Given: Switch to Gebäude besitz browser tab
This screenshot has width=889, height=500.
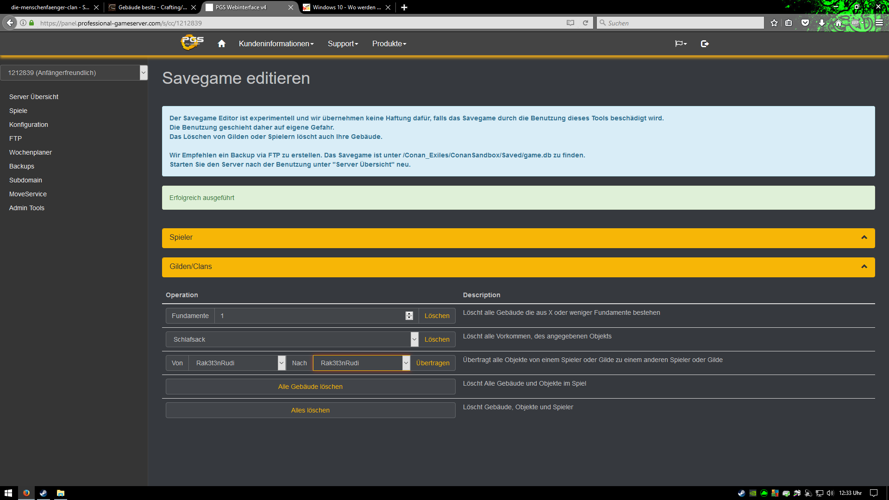Looking at the screenshot, I should coord(152,7).
